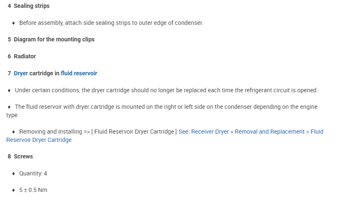The image size is (344, 206).
Task: Click the "8 Screws" heading
Action: tap(20, 157)
